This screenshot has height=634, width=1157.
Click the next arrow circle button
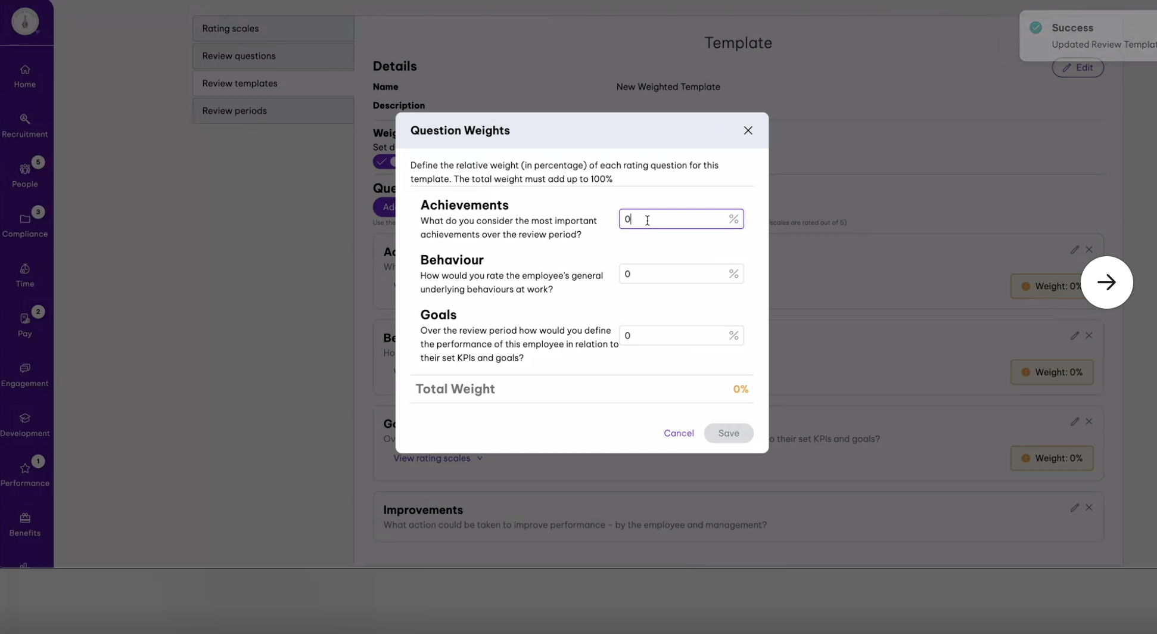[x=1106, y=282]
